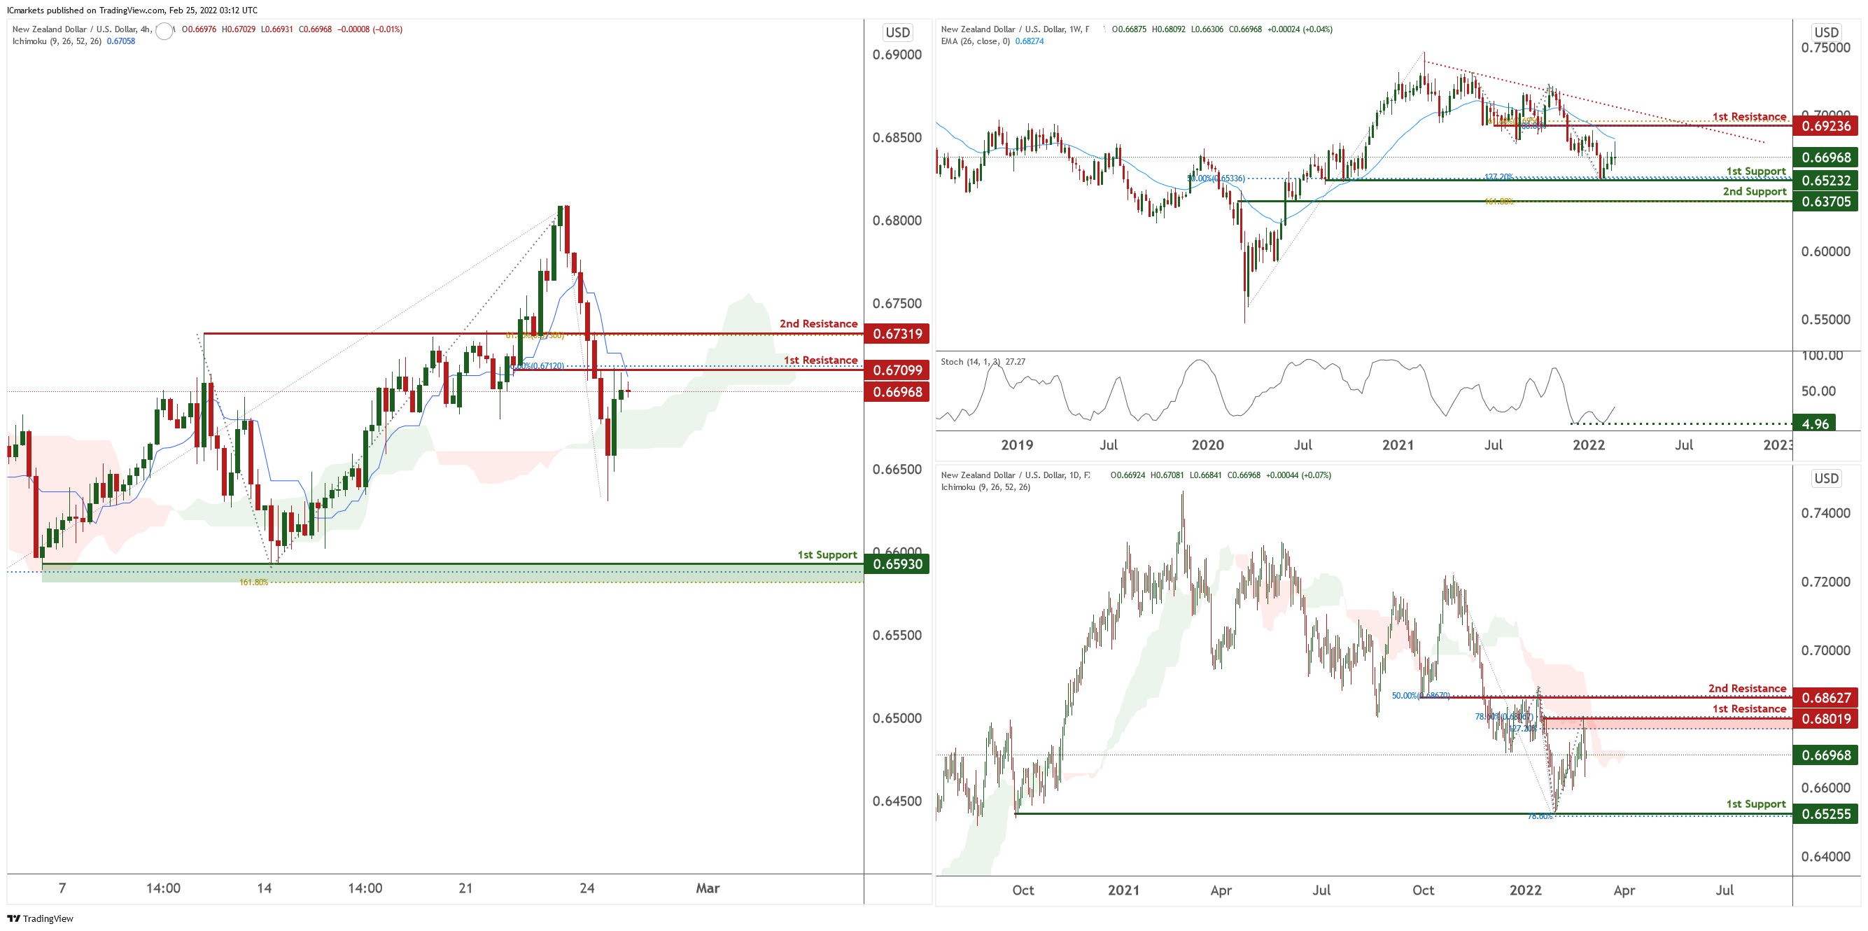Screen dimensions: 1868x931
Task: Open USD currency selector on 4h chart
Action: click(897, 32)
